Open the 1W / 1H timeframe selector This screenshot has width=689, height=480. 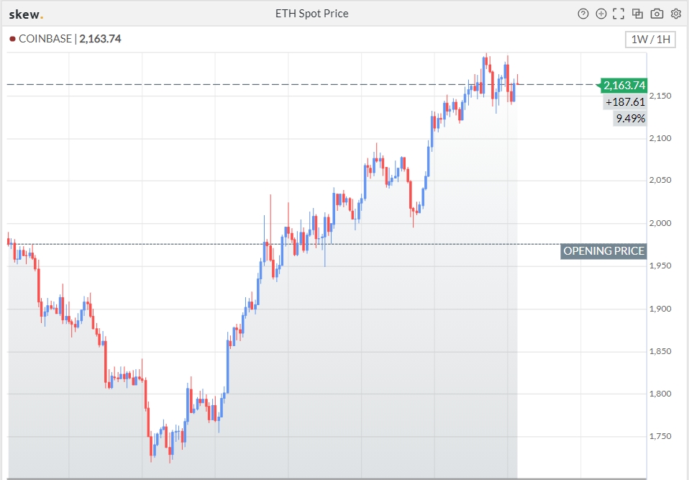[x=650, y=40]
